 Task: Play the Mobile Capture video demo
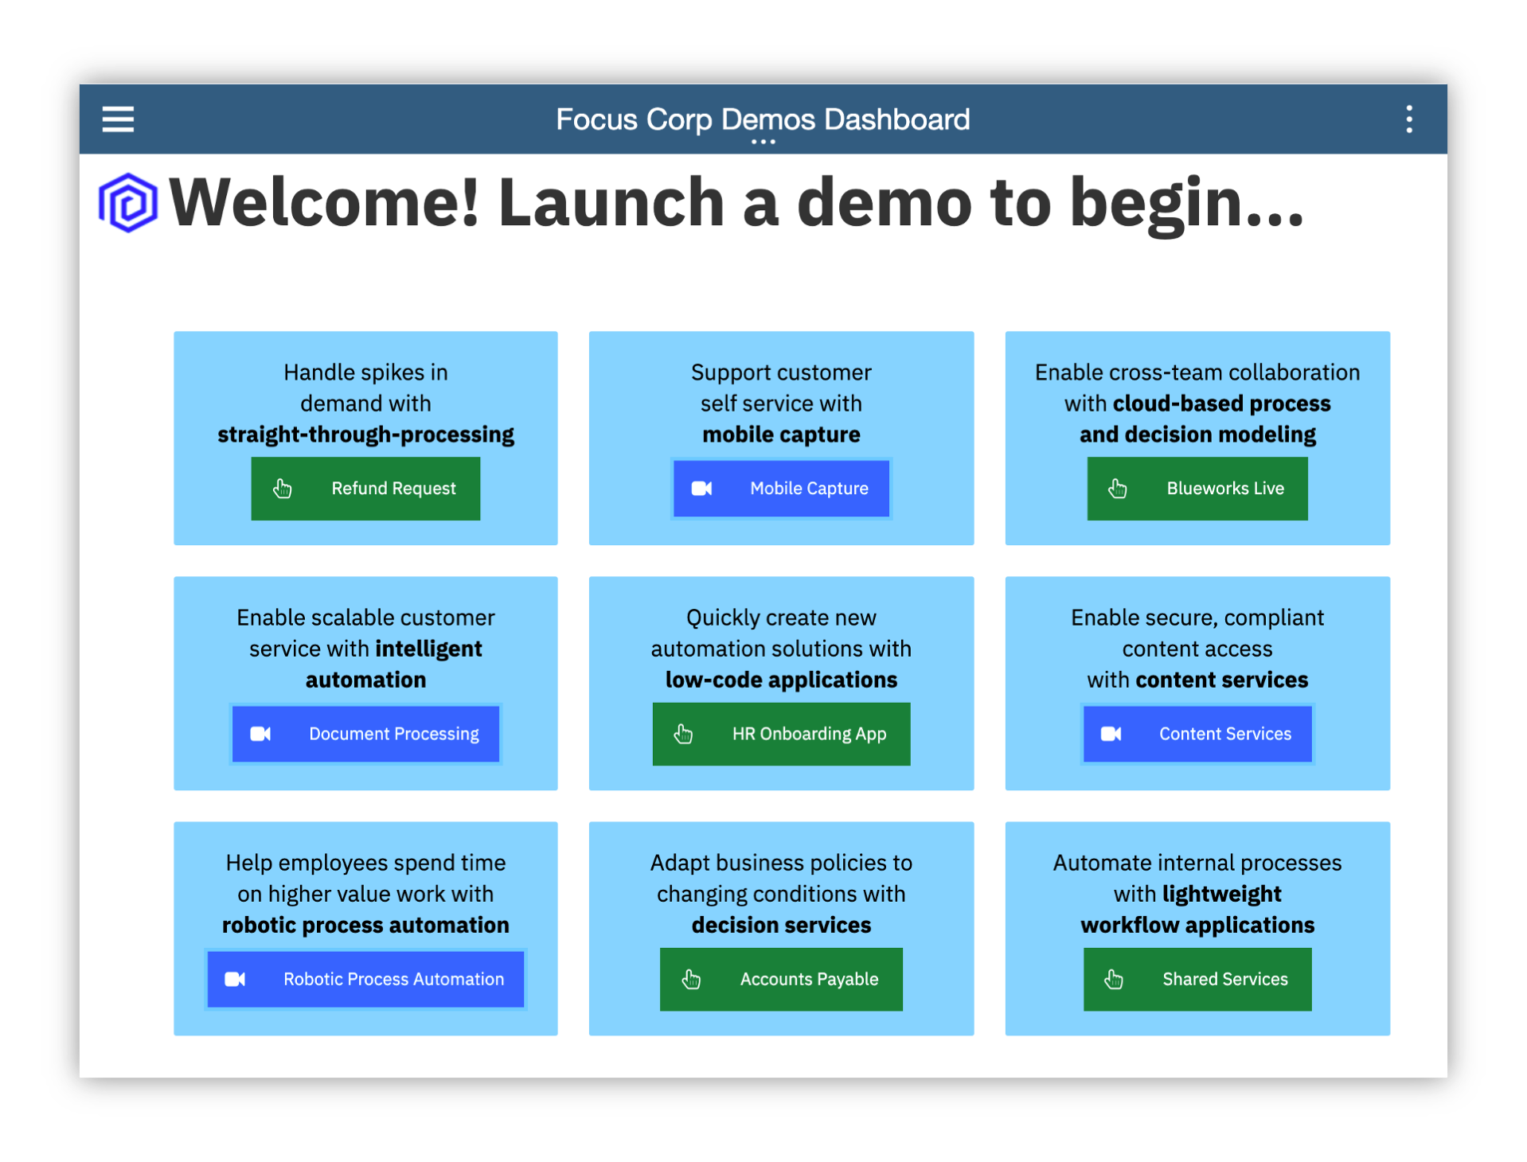[x=781, y=488]
